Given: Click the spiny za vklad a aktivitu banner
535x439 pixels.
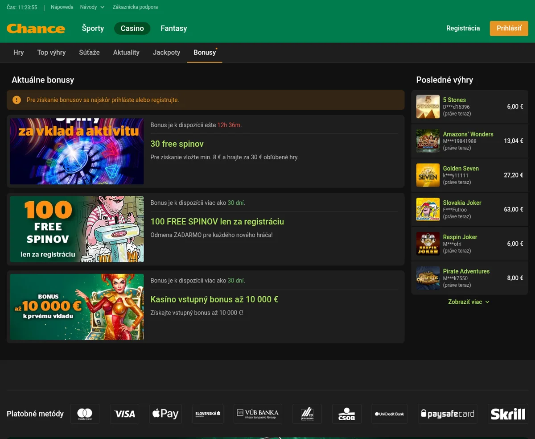Looking at the screenshot, I should [x=77, y=151].
